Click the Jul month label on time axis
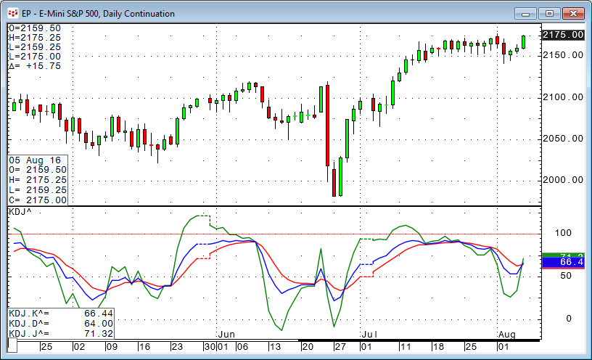The height and width of the screenshot is (360, 592). click(x=369, y=335)
